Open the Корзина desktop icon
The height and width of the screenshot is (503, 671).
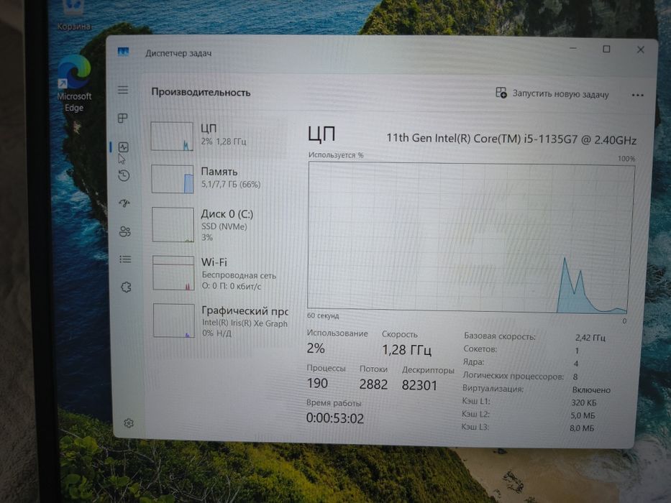coord(74,17)
